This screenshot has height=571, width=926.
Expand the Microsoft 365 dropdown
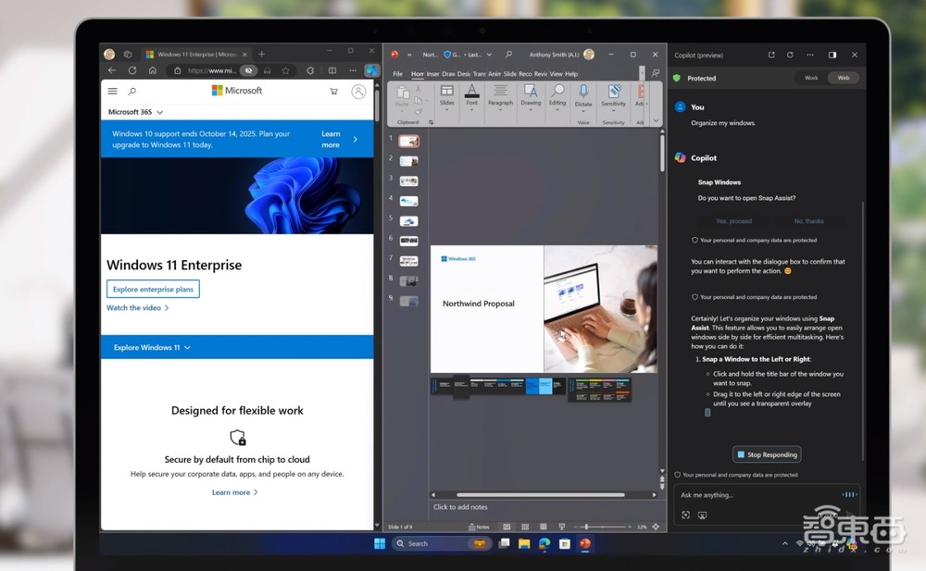[x=135, y=112]
